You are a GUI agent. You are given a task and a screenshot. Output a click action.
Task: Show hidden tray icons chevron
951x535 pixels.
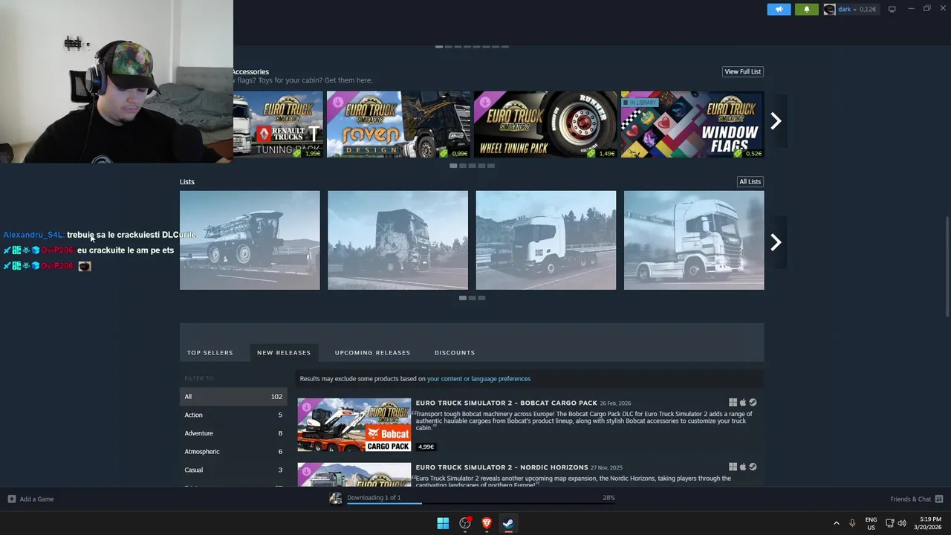[836, 523]
